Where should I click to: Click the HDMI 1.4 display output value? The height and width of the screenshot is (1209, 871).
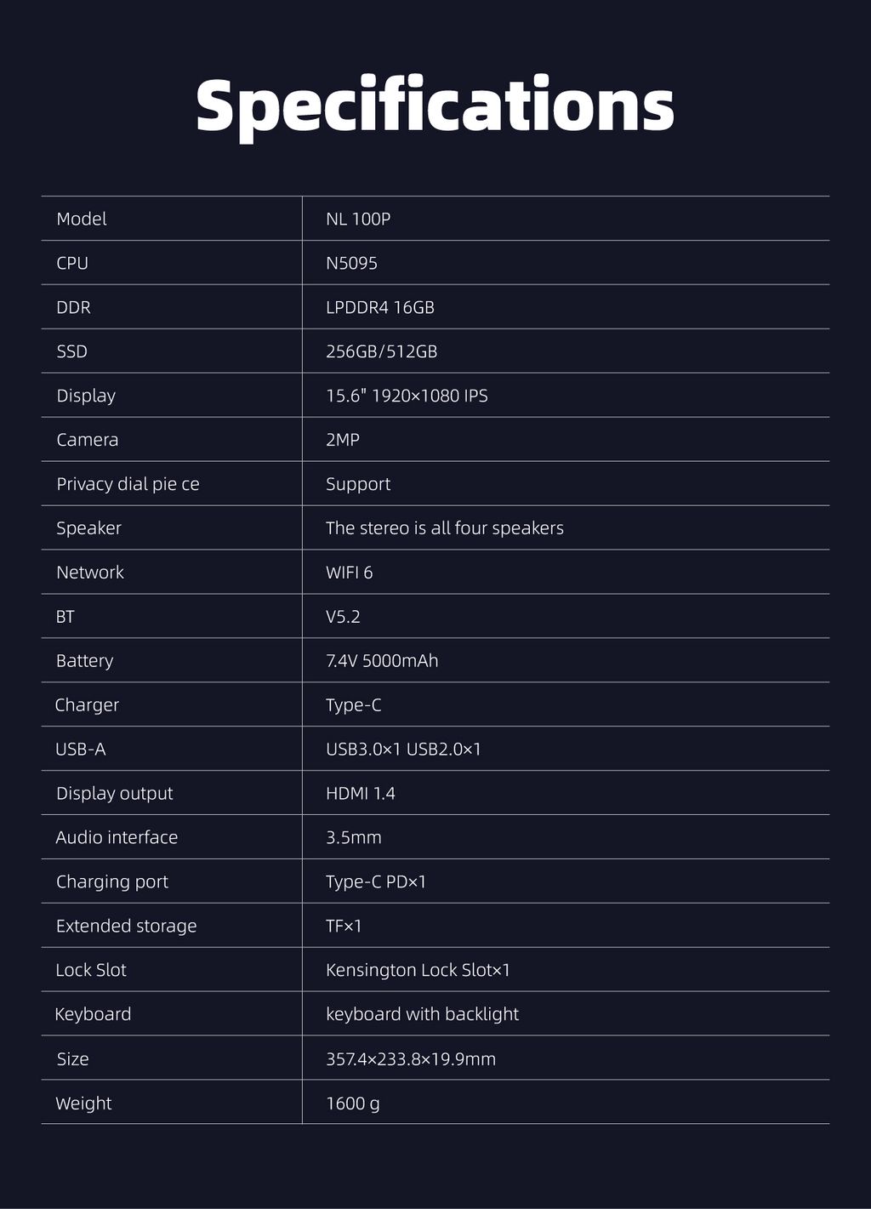[x=360, y=794]
